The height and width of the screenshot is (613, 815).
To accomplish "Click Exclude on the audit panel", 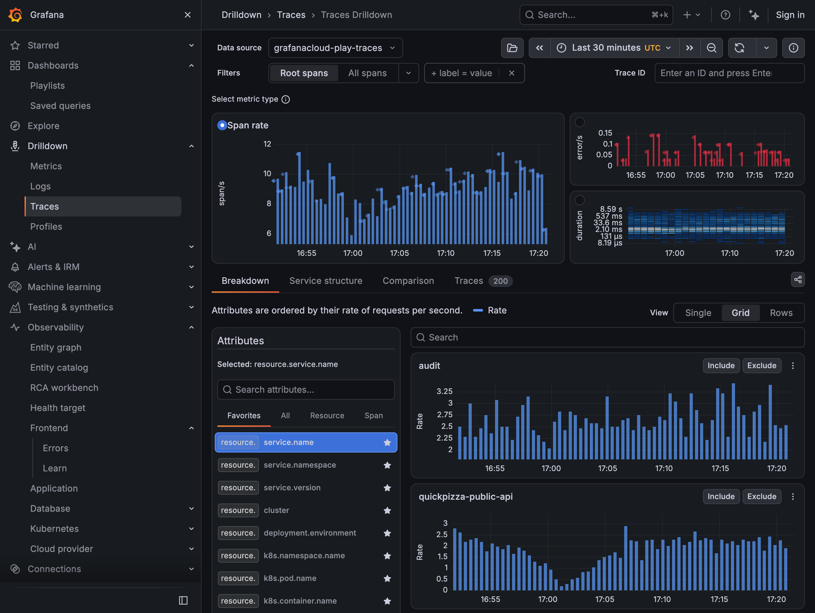I will coord(761,366).
